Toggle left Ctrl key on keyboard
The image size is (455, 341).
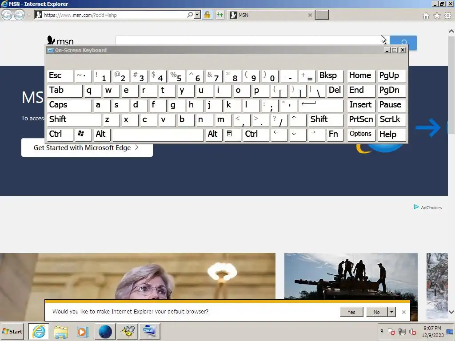coord(60,135)
